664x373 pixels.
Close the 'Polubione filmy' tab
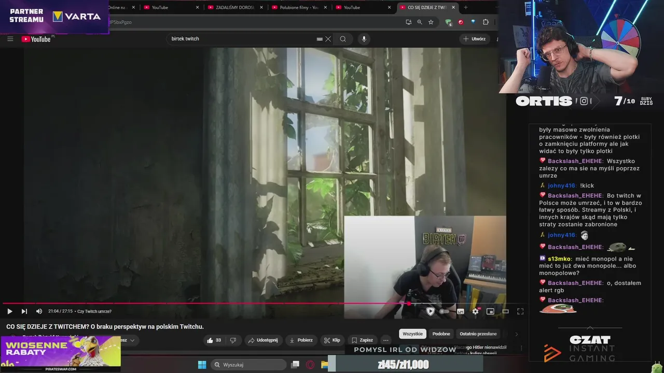[325, 7]
